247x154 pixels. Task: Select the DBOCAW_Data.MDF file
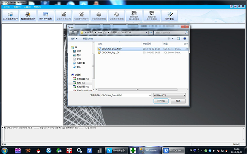[143, 49]
